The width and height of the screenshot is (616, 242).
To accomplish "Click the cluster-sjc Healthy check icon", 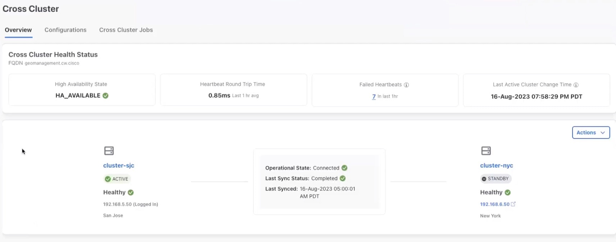I will [x=131, y=192].
